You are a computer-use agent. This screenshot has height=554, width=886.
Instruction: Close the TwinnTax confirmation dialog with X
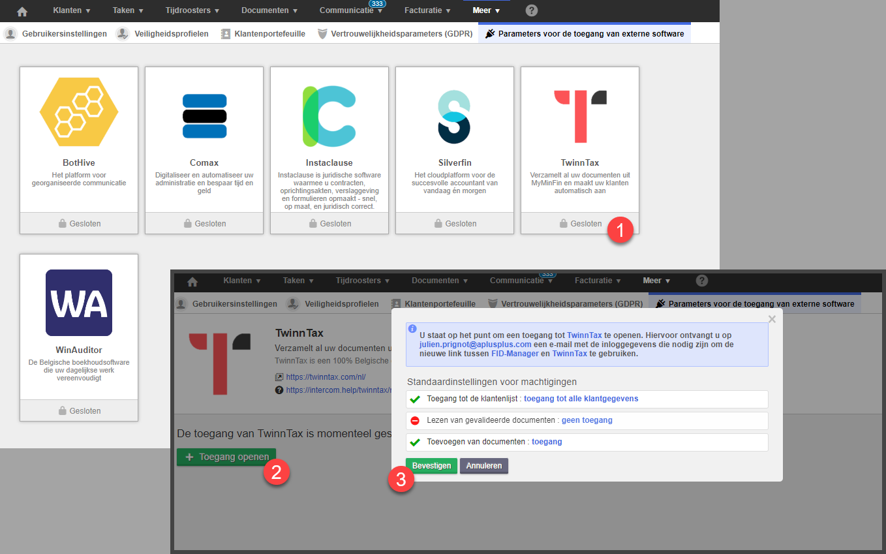[772, 319]
